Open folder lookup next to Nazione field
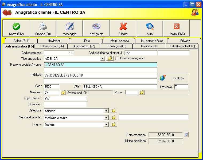The image size is (203, 160). pos(63,93)
